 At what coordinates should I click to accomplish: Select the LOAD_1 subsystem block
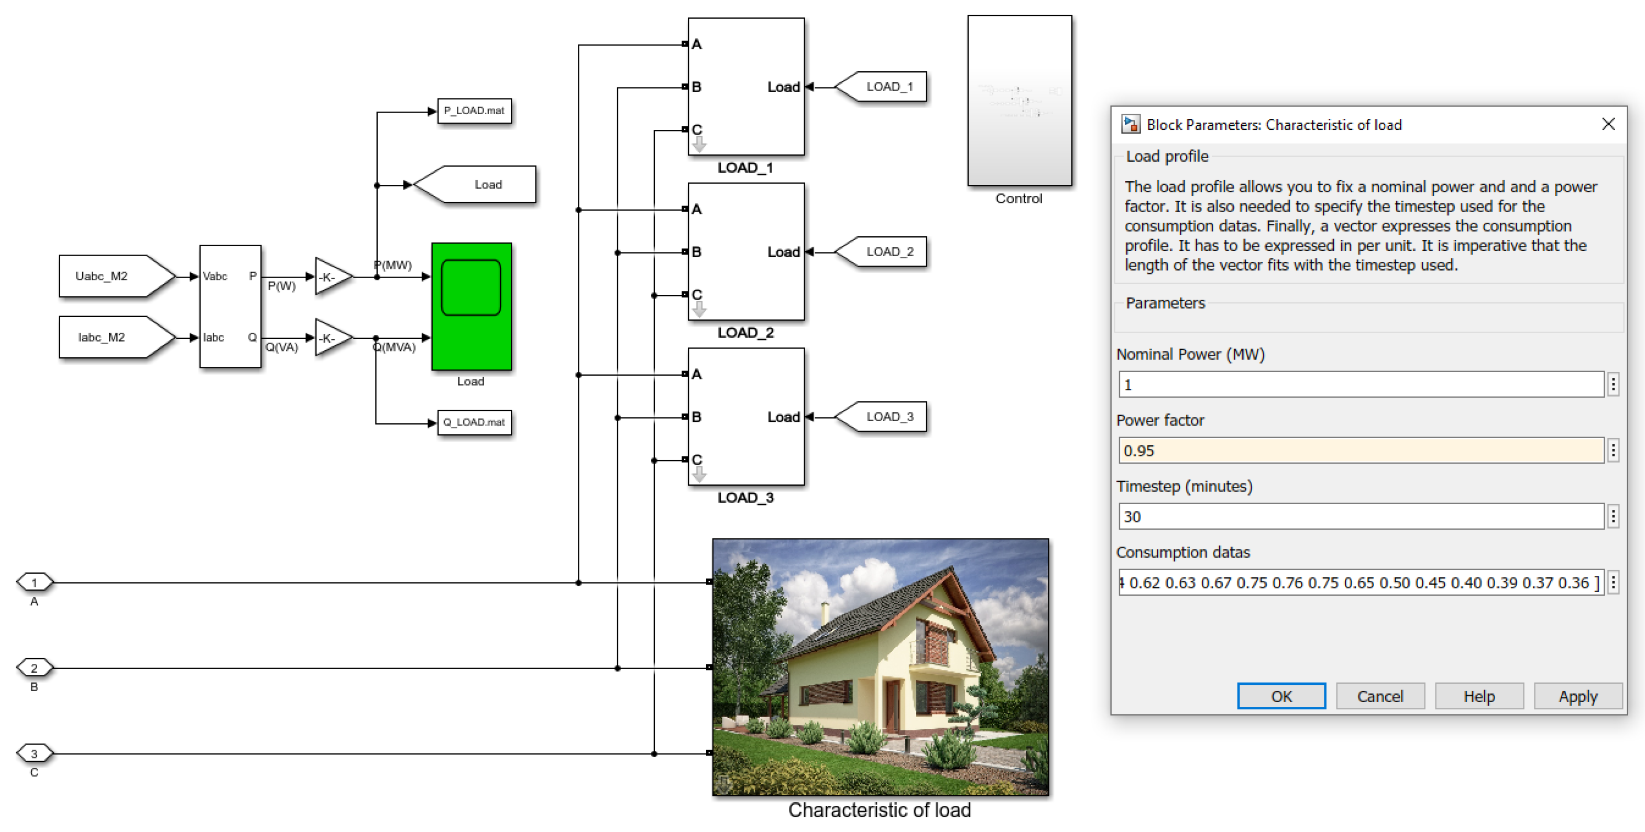pos(745,86)
